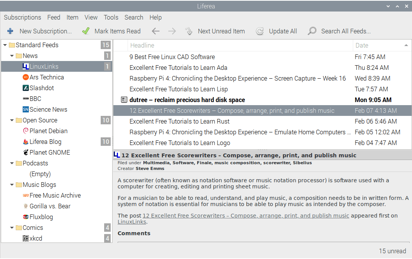The width and height of the screenshot is (412, 259).
Task: Click the LinuxLinks feed icon in sidebar
Action: (25, 67)
